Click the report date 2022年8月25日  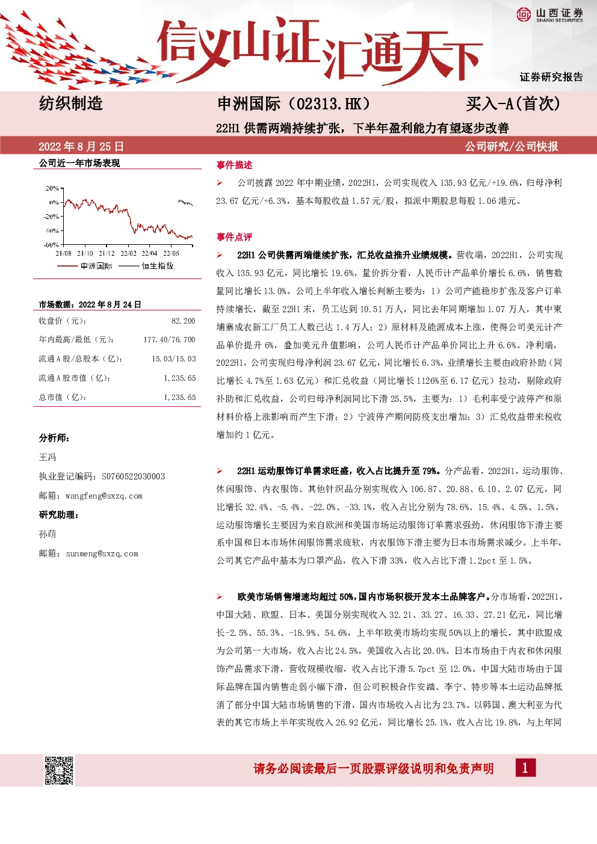coord(81,146)
